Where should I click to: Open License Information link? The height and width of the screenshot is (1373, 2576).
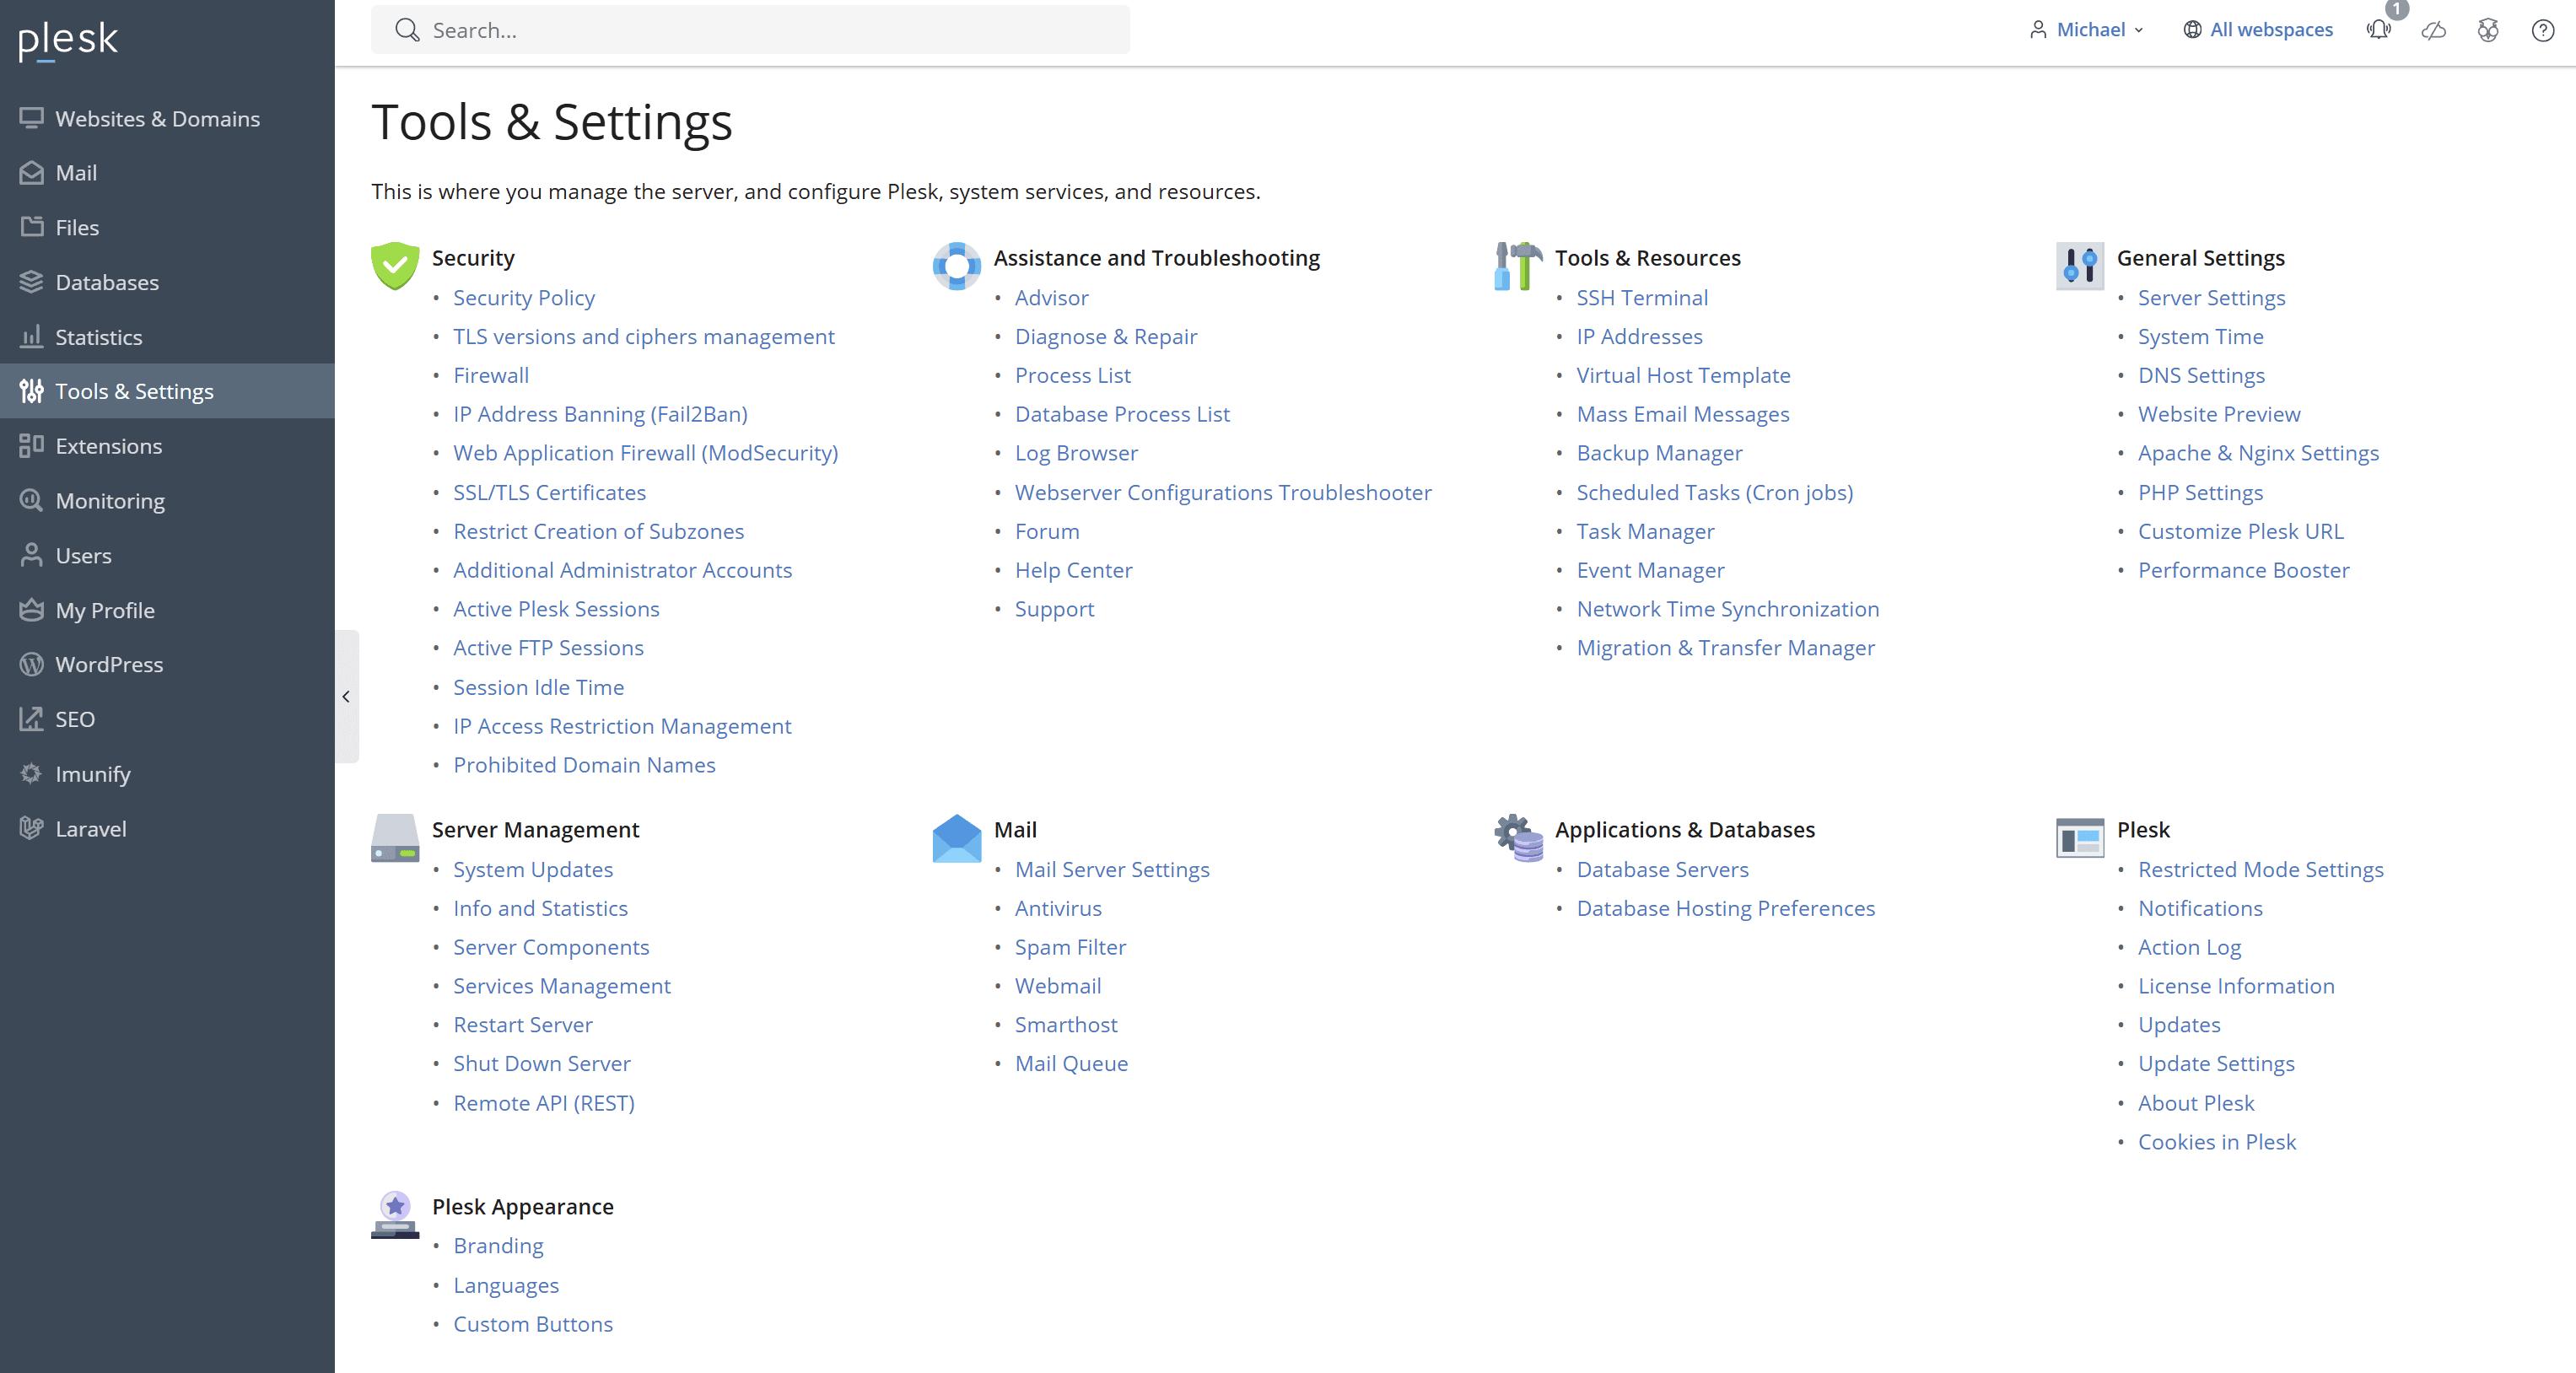(2236, 985)
